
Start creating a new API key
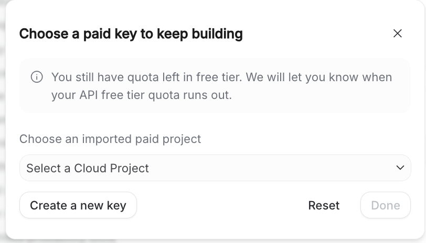pyautogui.click(x=78, y=205)
